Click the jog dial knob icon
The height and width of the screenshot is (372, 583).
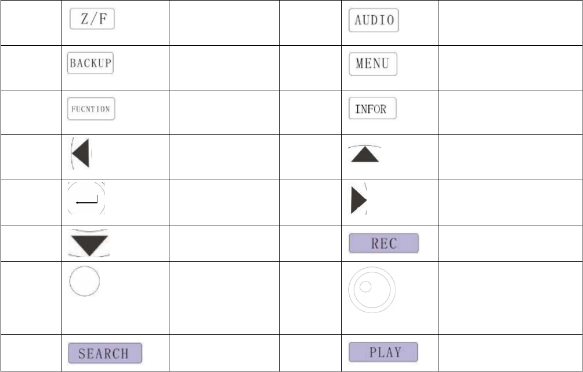[x=372, y=291]
